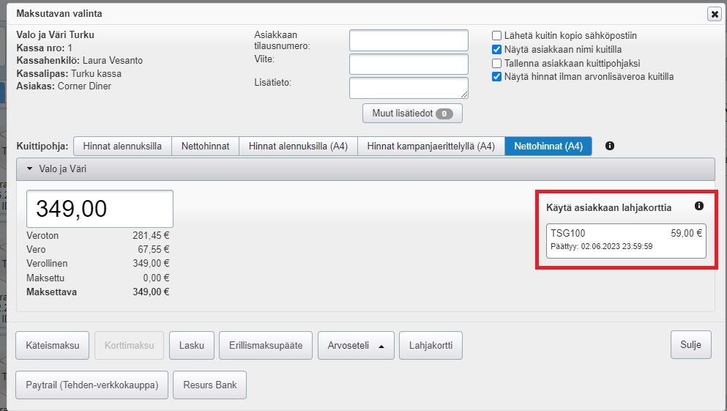Click info icon next to receipt template tabs
This screenshot has width=727, height=411.
610,146
